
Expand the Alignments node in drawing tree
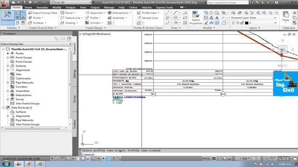[x=8, y=70]
